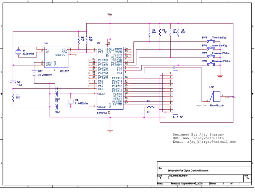Click the DS1307 part label

click(x=64, y=71)
